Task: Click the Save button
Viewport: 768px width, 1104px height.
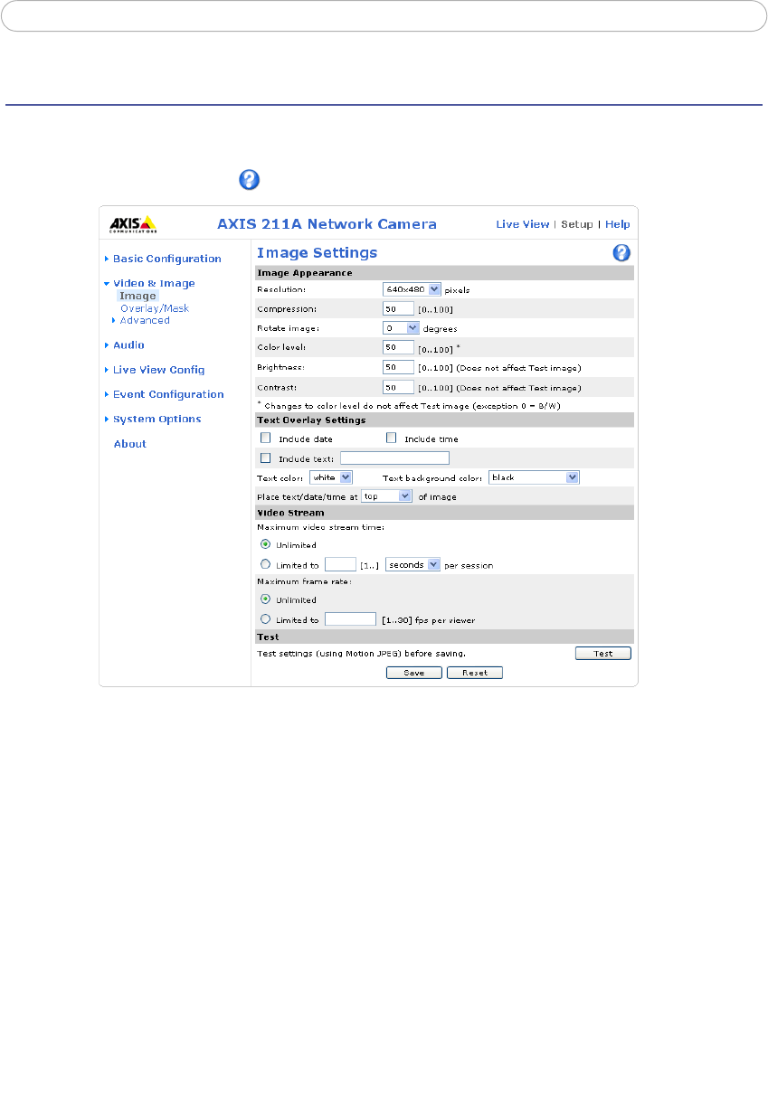Action: [x=413, y=673]
